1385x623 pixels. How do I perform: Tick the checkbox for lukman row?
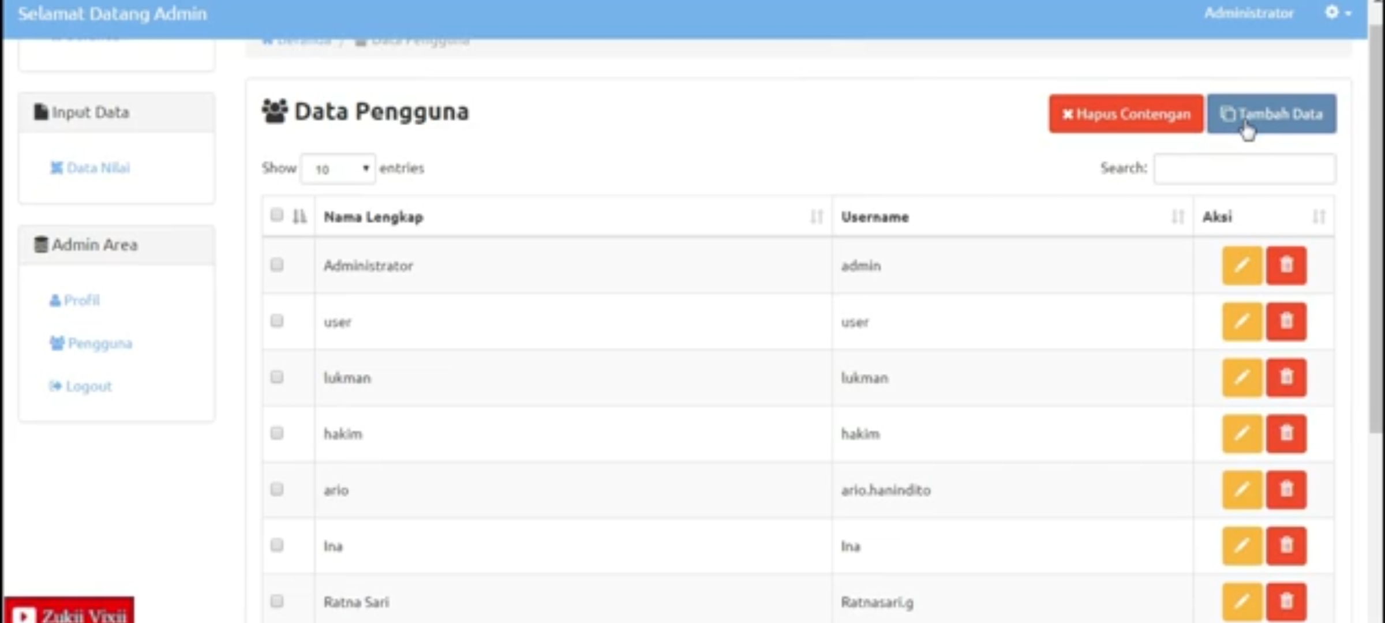pos(277,377)
